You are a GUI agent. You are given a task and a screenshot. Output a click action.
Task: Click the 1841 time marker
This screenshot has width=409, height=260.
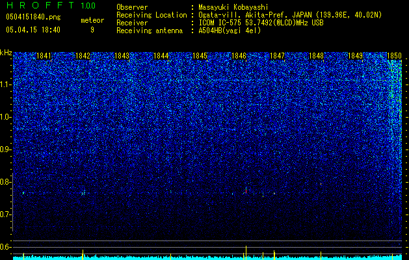click(44, 56)
